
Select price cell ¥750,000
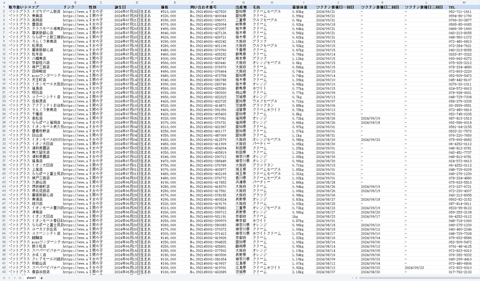coord(175,165)
